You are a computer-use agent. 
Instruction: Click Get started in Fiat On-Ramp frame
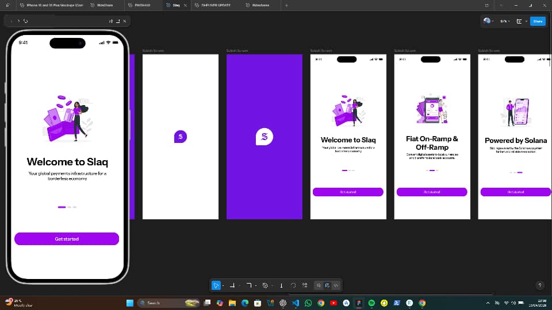[432, 192]
